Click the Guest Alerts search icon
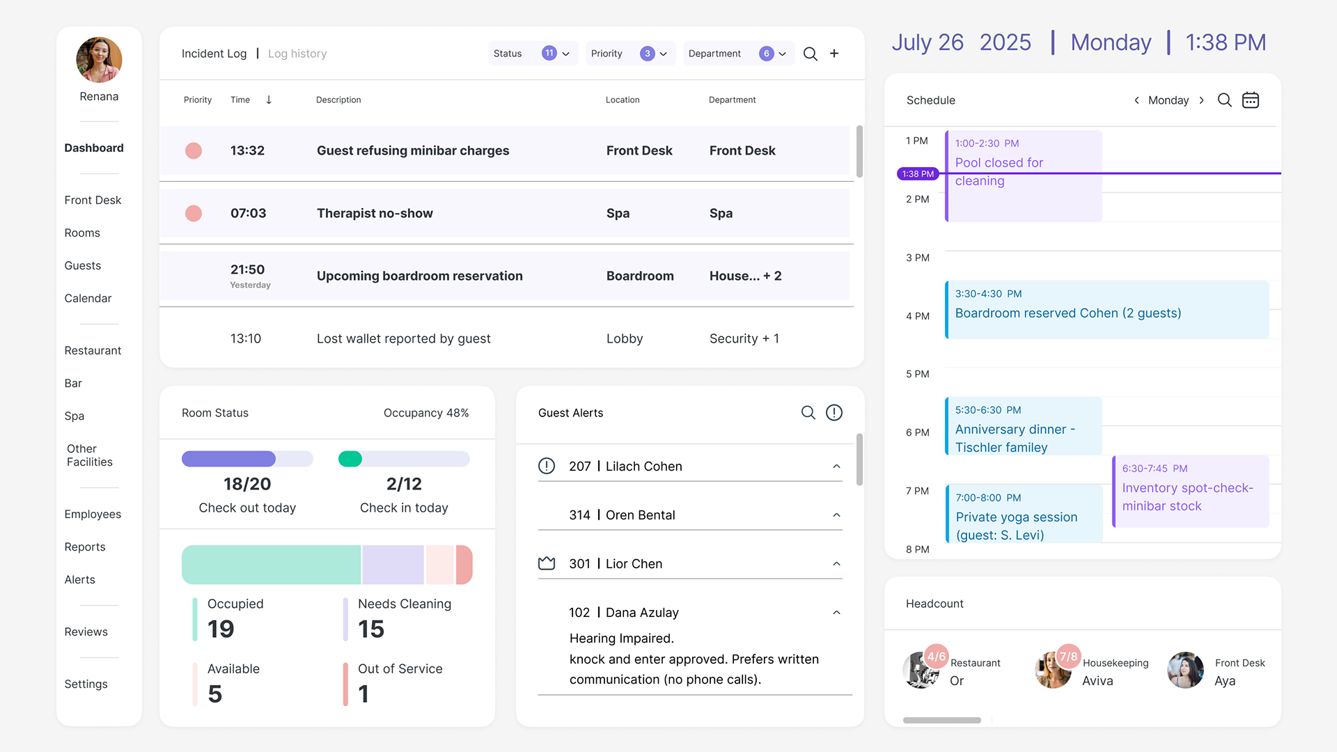The image size is (1337, 752). click(808, 413)
